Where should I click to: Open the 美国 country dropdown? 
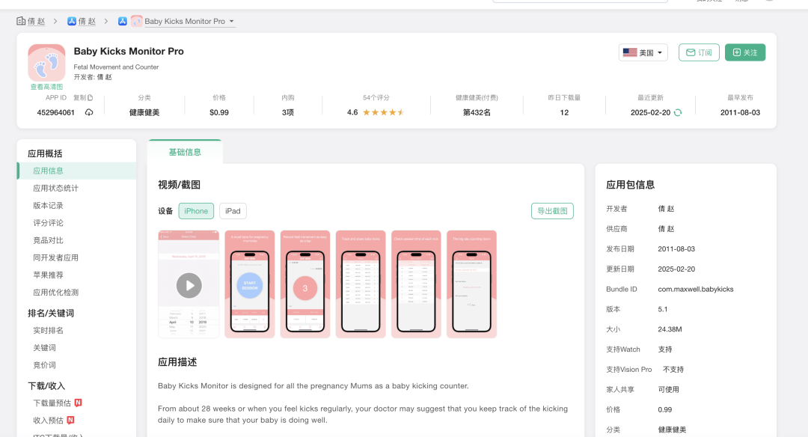[643, 52]
